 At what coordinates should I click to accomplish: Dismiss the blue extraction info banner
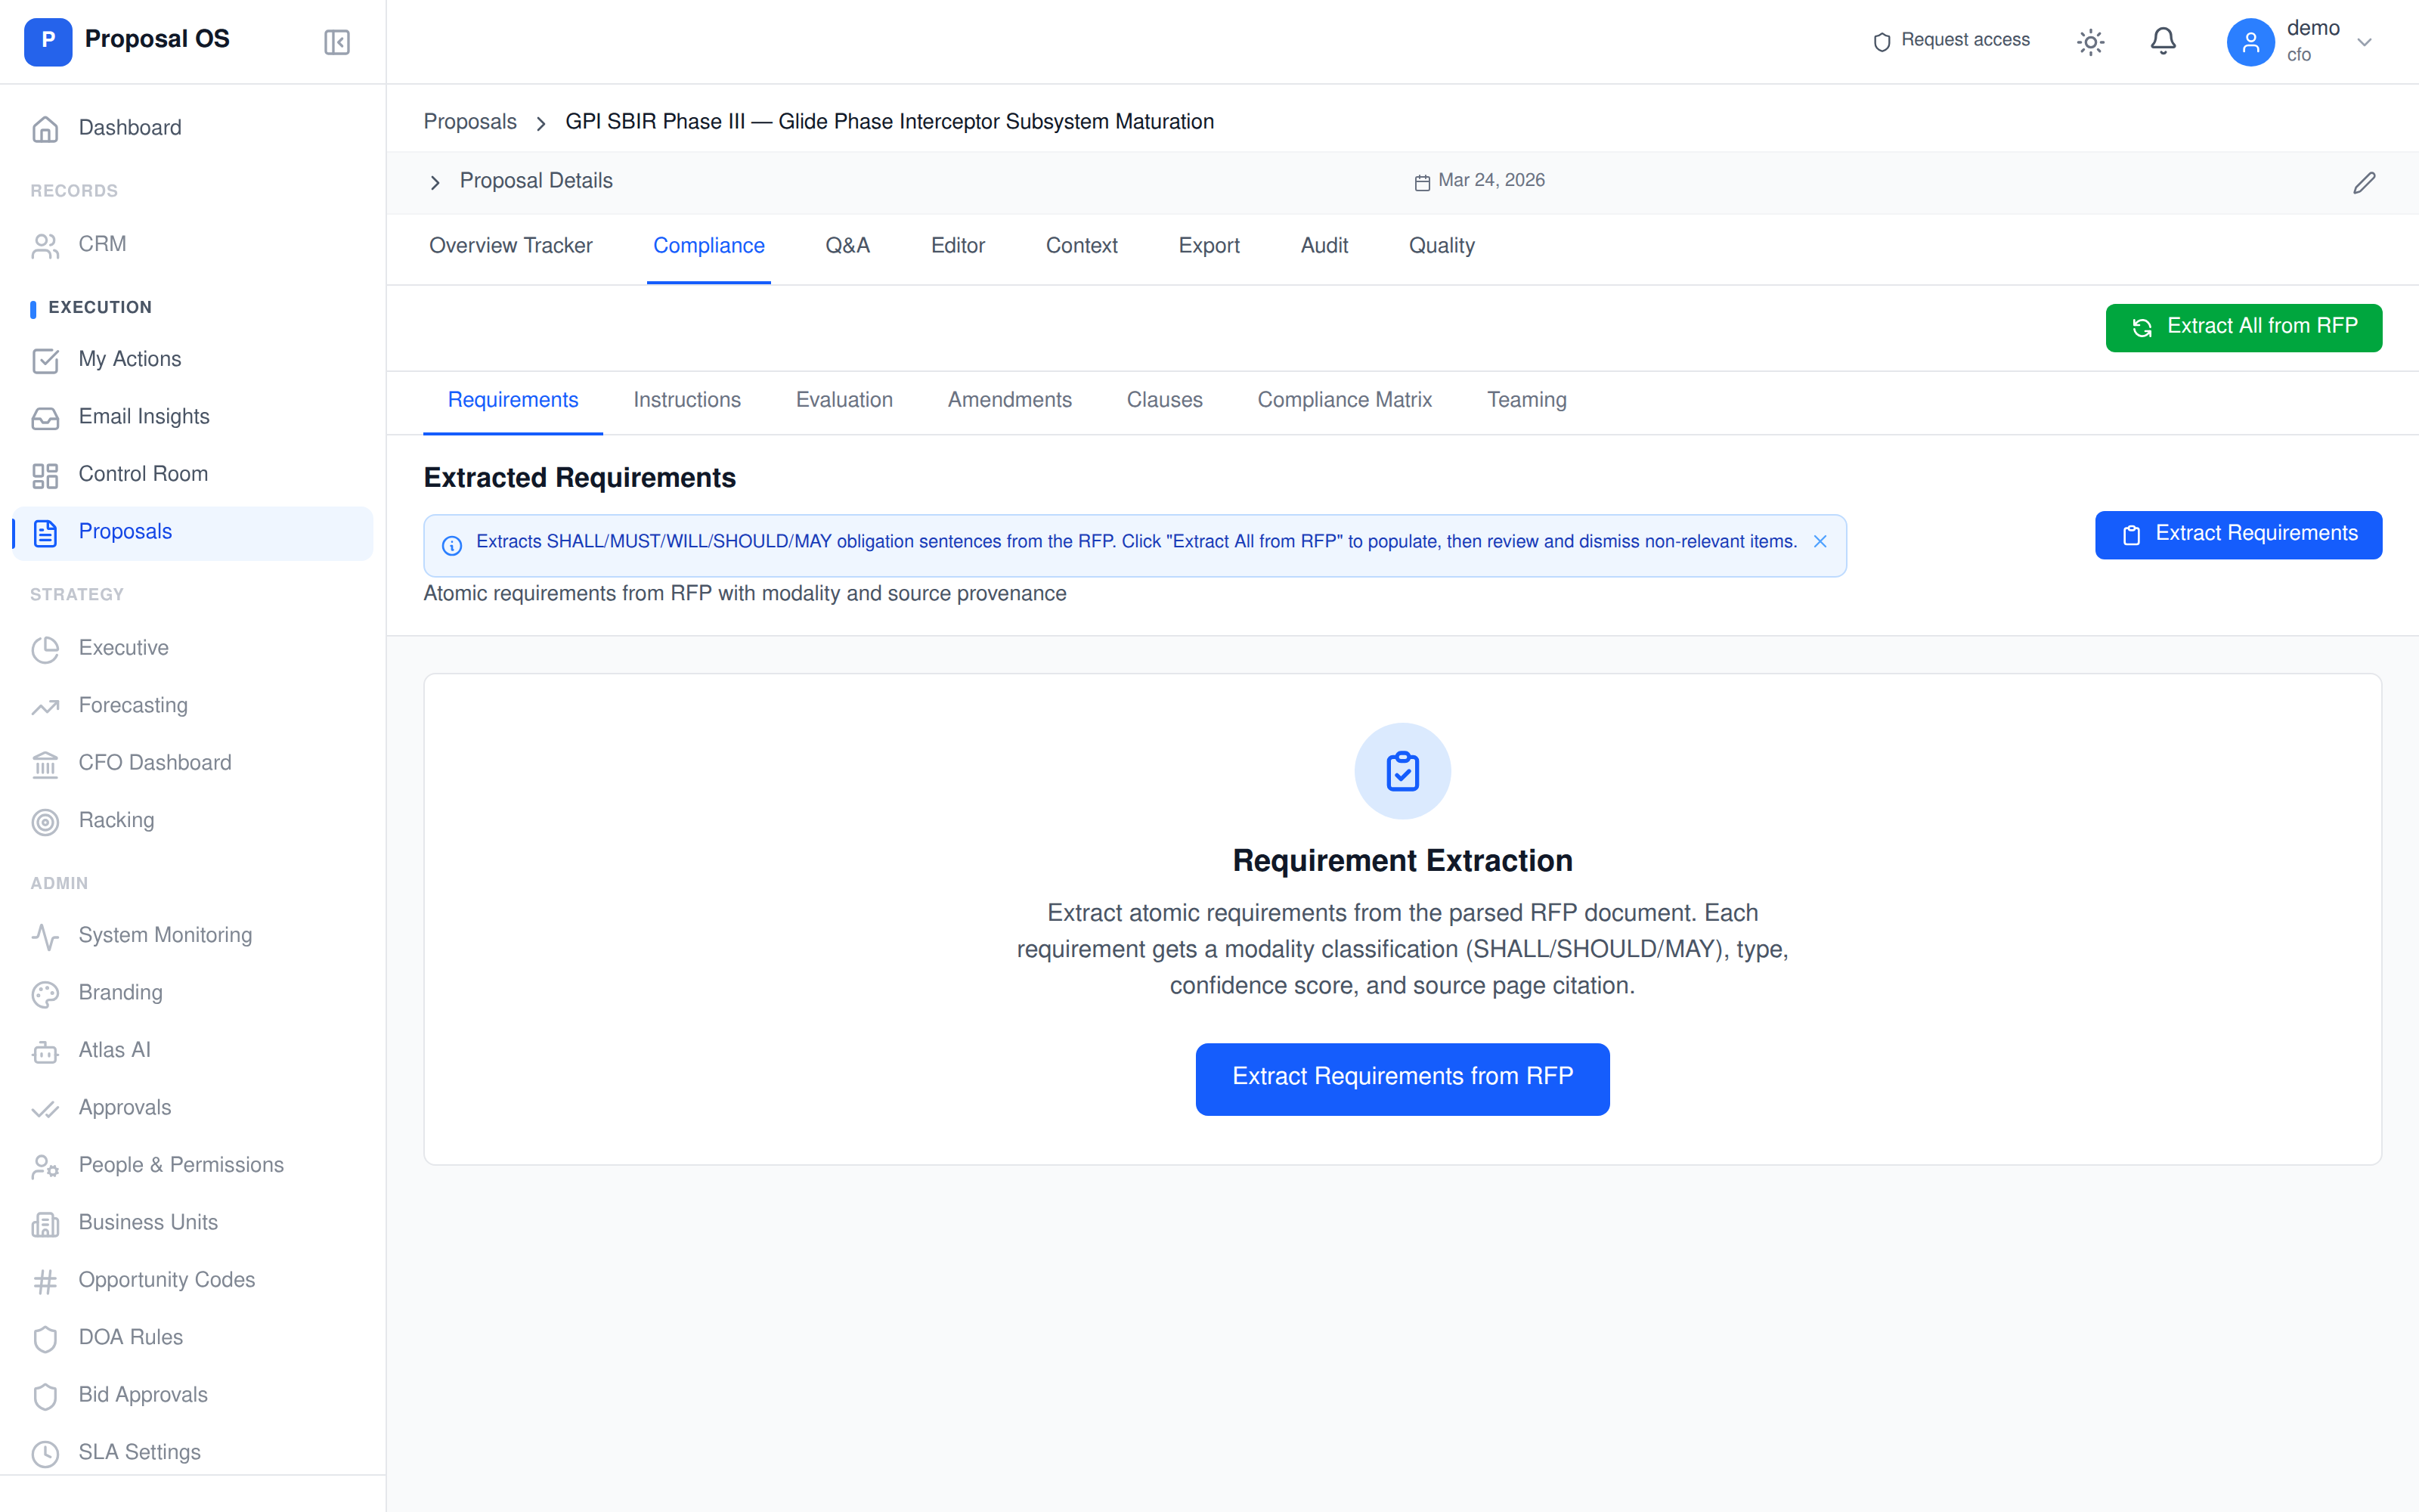[x=1820, y=541]
